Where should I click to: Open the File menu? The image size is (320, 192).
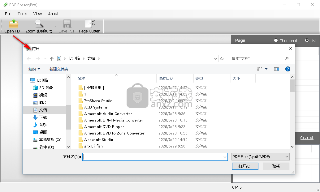8,14
